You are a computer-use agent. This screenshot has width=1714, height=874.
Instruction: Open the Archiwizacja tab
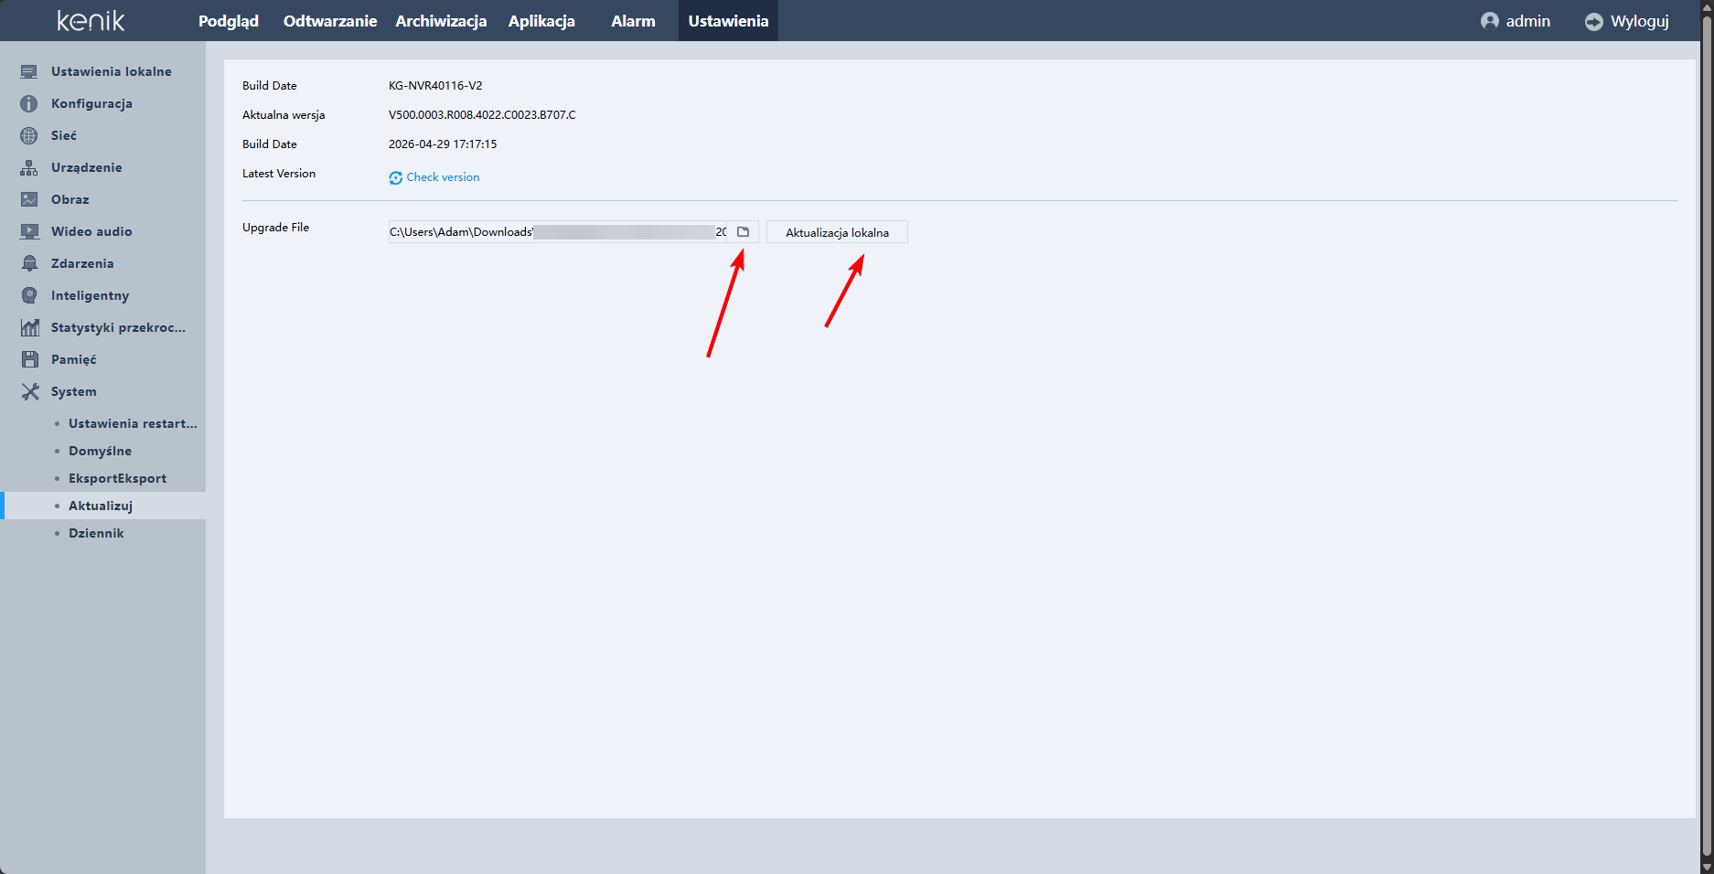pos(441,21)
